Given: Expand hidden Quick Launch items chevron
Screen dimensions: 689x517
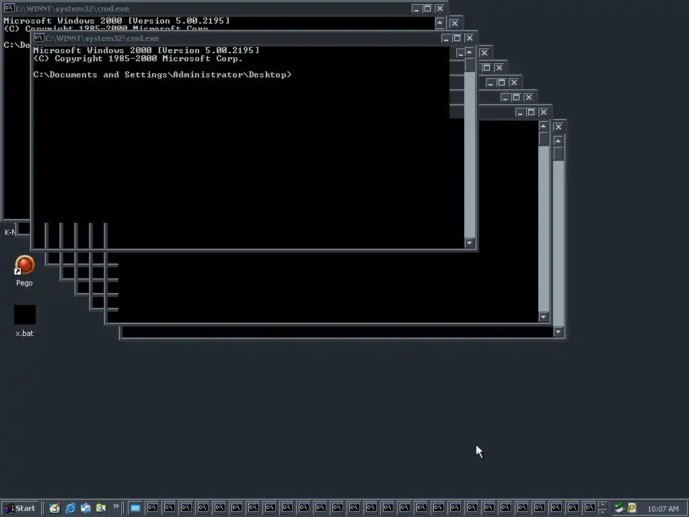Looking at the screenshot, I should (x=116, y=506).
